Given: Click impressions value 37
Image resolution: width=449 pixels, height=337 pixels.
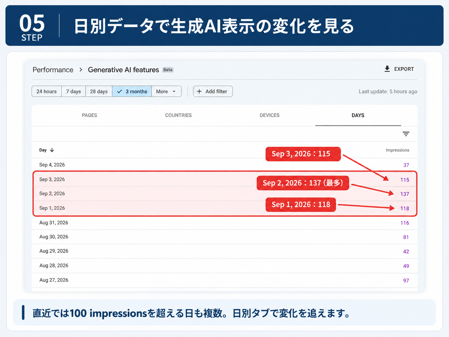Looking at the screenshot, I should [x=406, y=165].
